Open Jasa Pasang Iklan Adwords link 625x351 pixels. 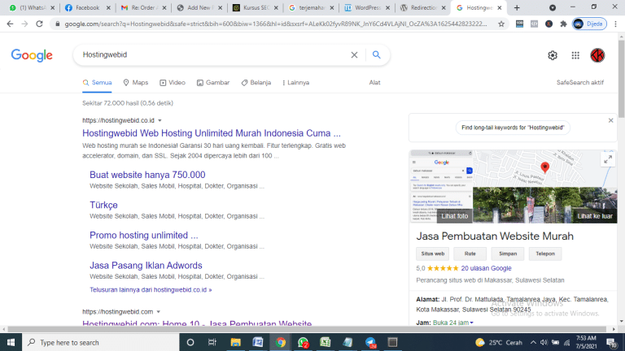(x=146, y=266)
